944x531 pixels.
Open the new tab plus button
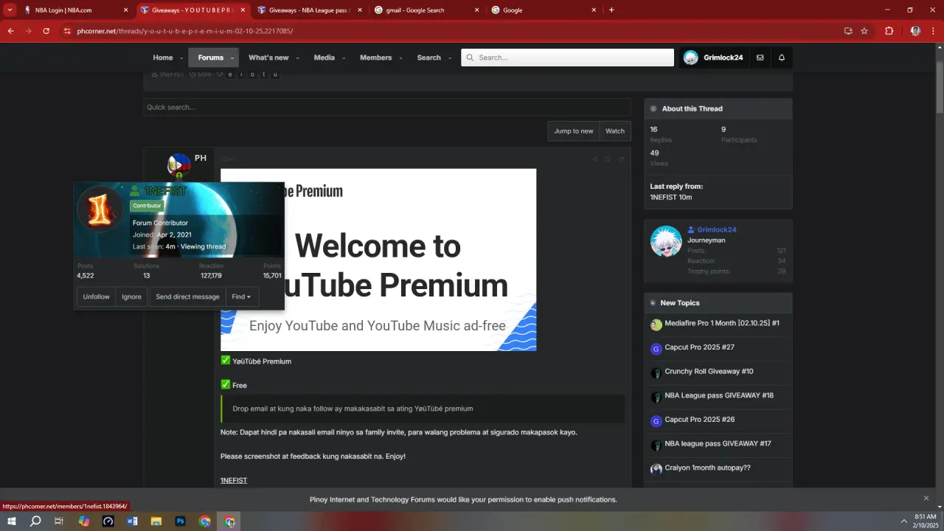[x=611, y=10]
